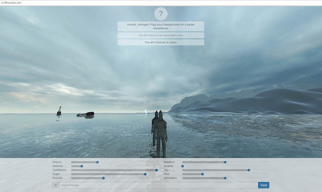
Task: Click the 'The left channel has been taken over' message
Action: 161,35
